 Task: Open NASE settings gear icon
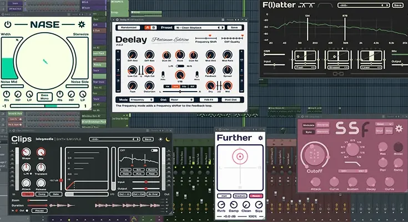(82, 24)
